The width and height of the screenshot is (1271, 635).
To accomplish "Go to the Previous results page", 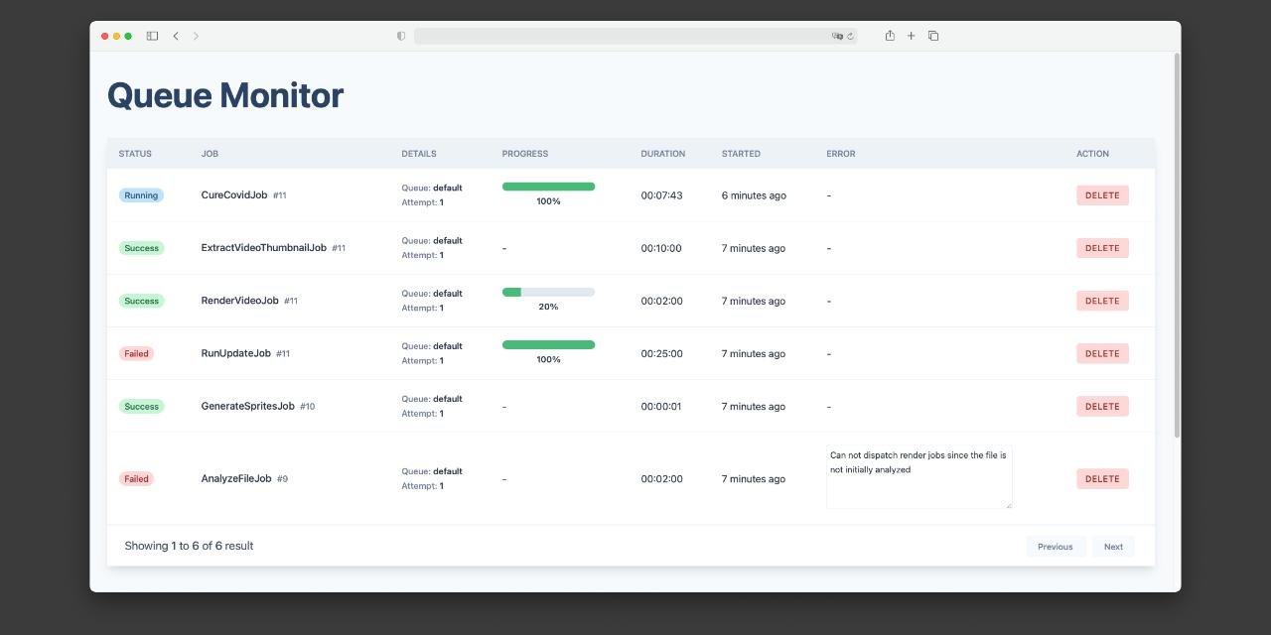I will (x=1055, y=547).
